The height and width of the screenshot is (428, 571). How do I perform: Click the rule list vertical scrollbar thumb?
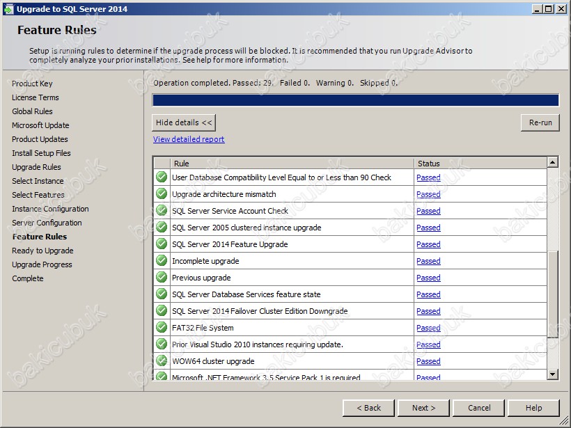point(552,294)
